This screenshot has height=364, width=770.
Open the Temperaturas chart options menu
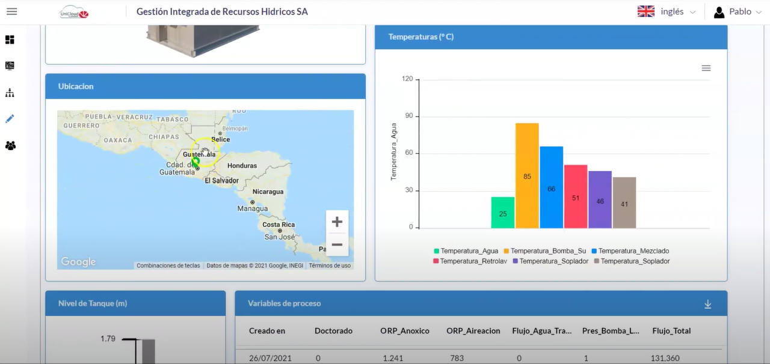[706, 68]
